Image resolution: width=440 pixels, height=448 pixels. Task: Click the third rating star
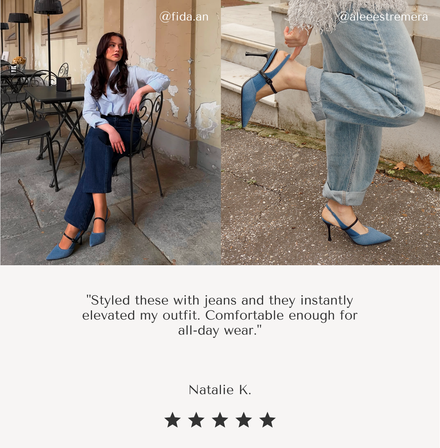(220, 420)
